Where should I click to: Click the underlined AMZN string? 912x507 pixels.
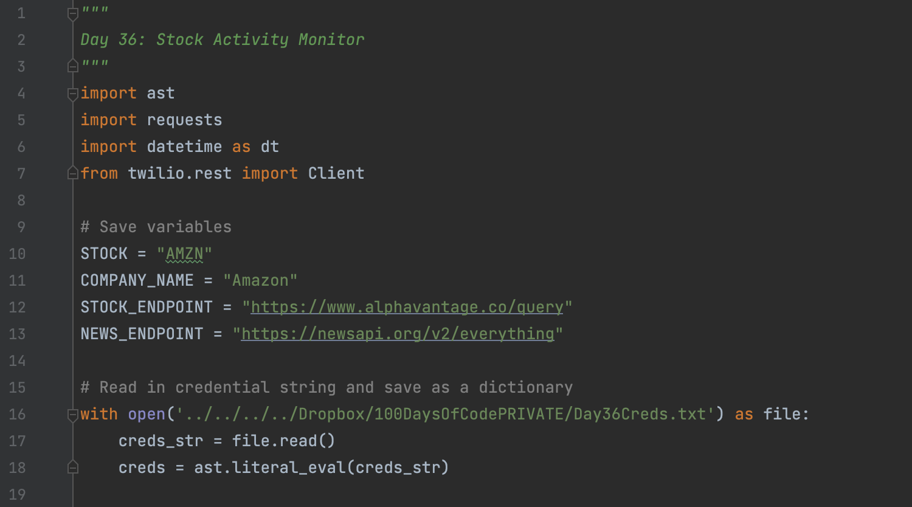184,253
